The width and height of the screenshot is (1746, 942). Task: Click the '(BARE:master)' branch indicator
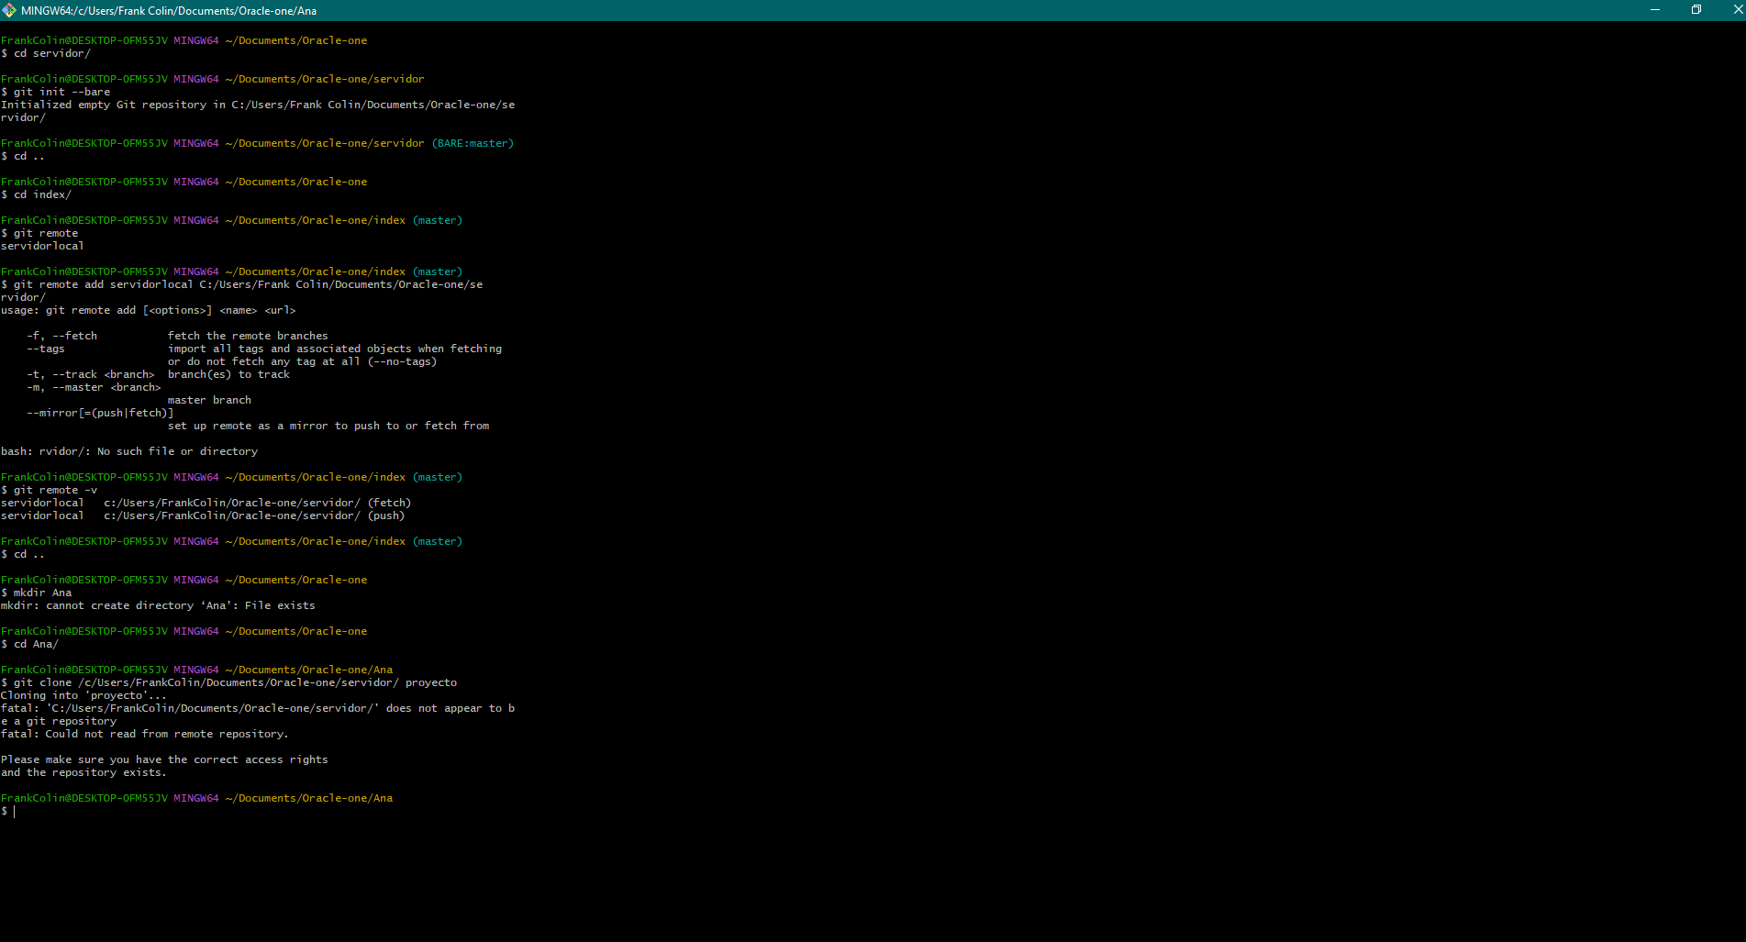click(x=473, y=143)
